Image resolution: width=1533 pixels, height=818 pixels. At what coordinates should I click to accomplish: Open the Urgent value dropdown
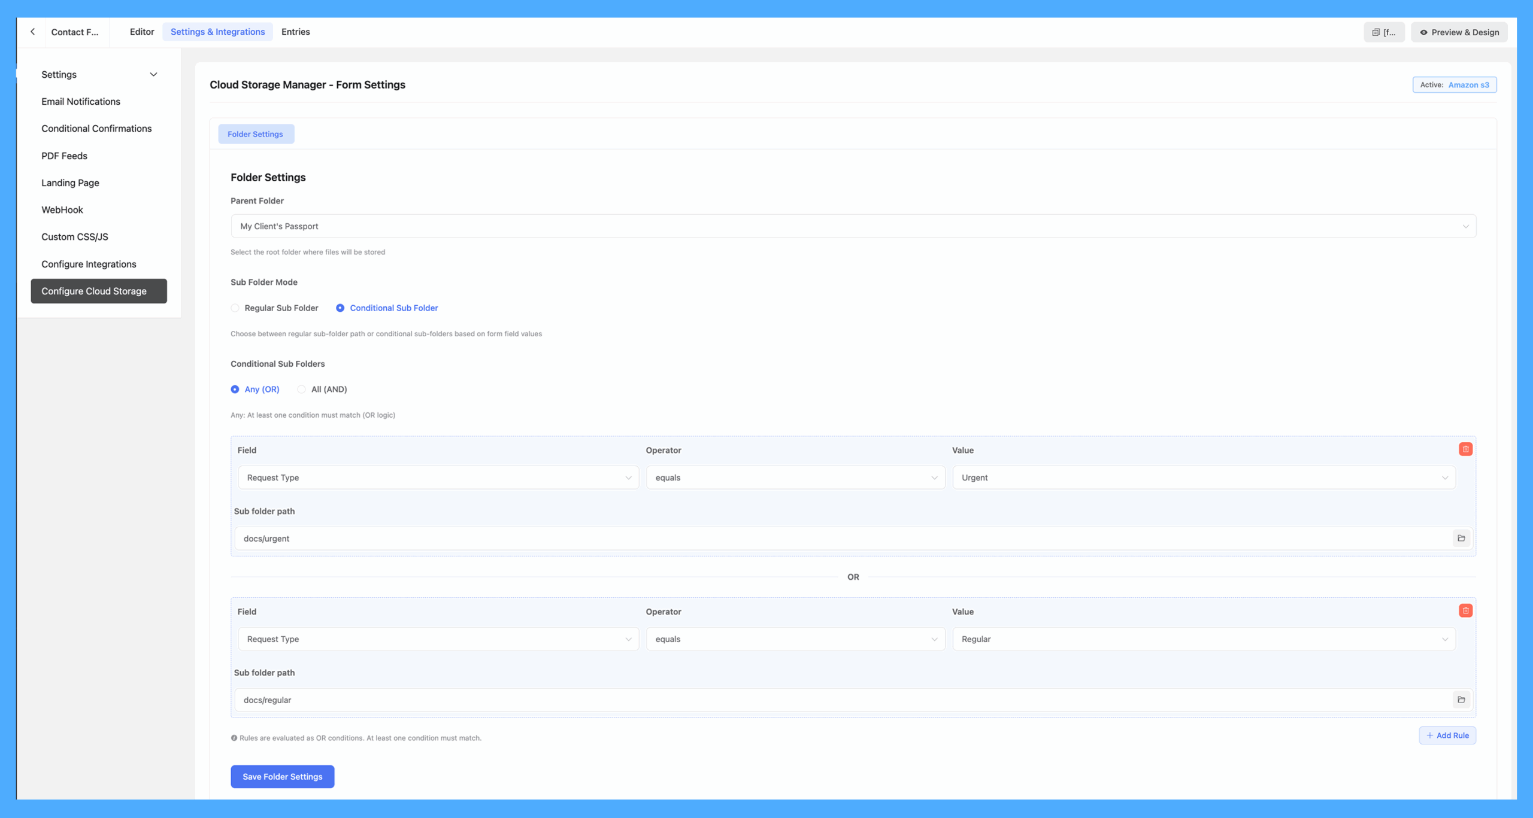click(1204, 478)
